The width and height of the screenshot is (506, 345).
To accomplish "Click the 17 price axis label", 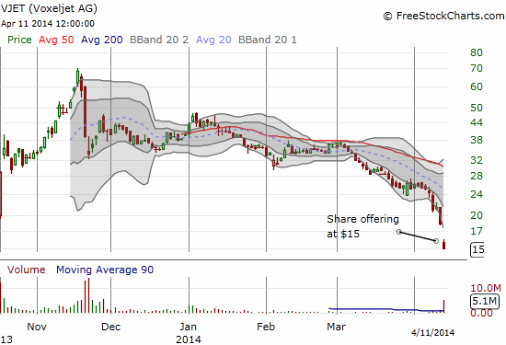I will pos(477,231).
